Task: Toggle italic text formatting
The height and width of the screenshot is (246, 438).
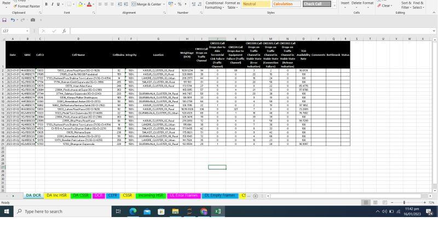Action: coord(52,4)
